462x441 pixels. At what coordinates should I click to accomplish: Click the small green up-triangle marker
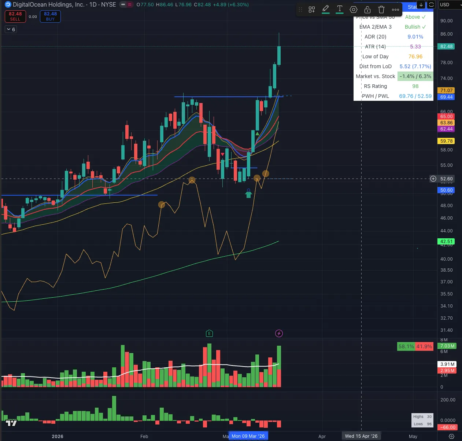pyautogui.click(x=257, y=133)
